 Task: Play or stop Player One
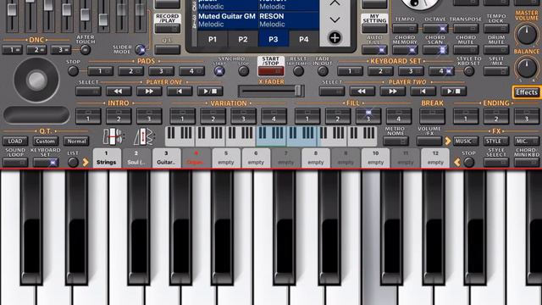pyautogui.click(x=210, y=91)
